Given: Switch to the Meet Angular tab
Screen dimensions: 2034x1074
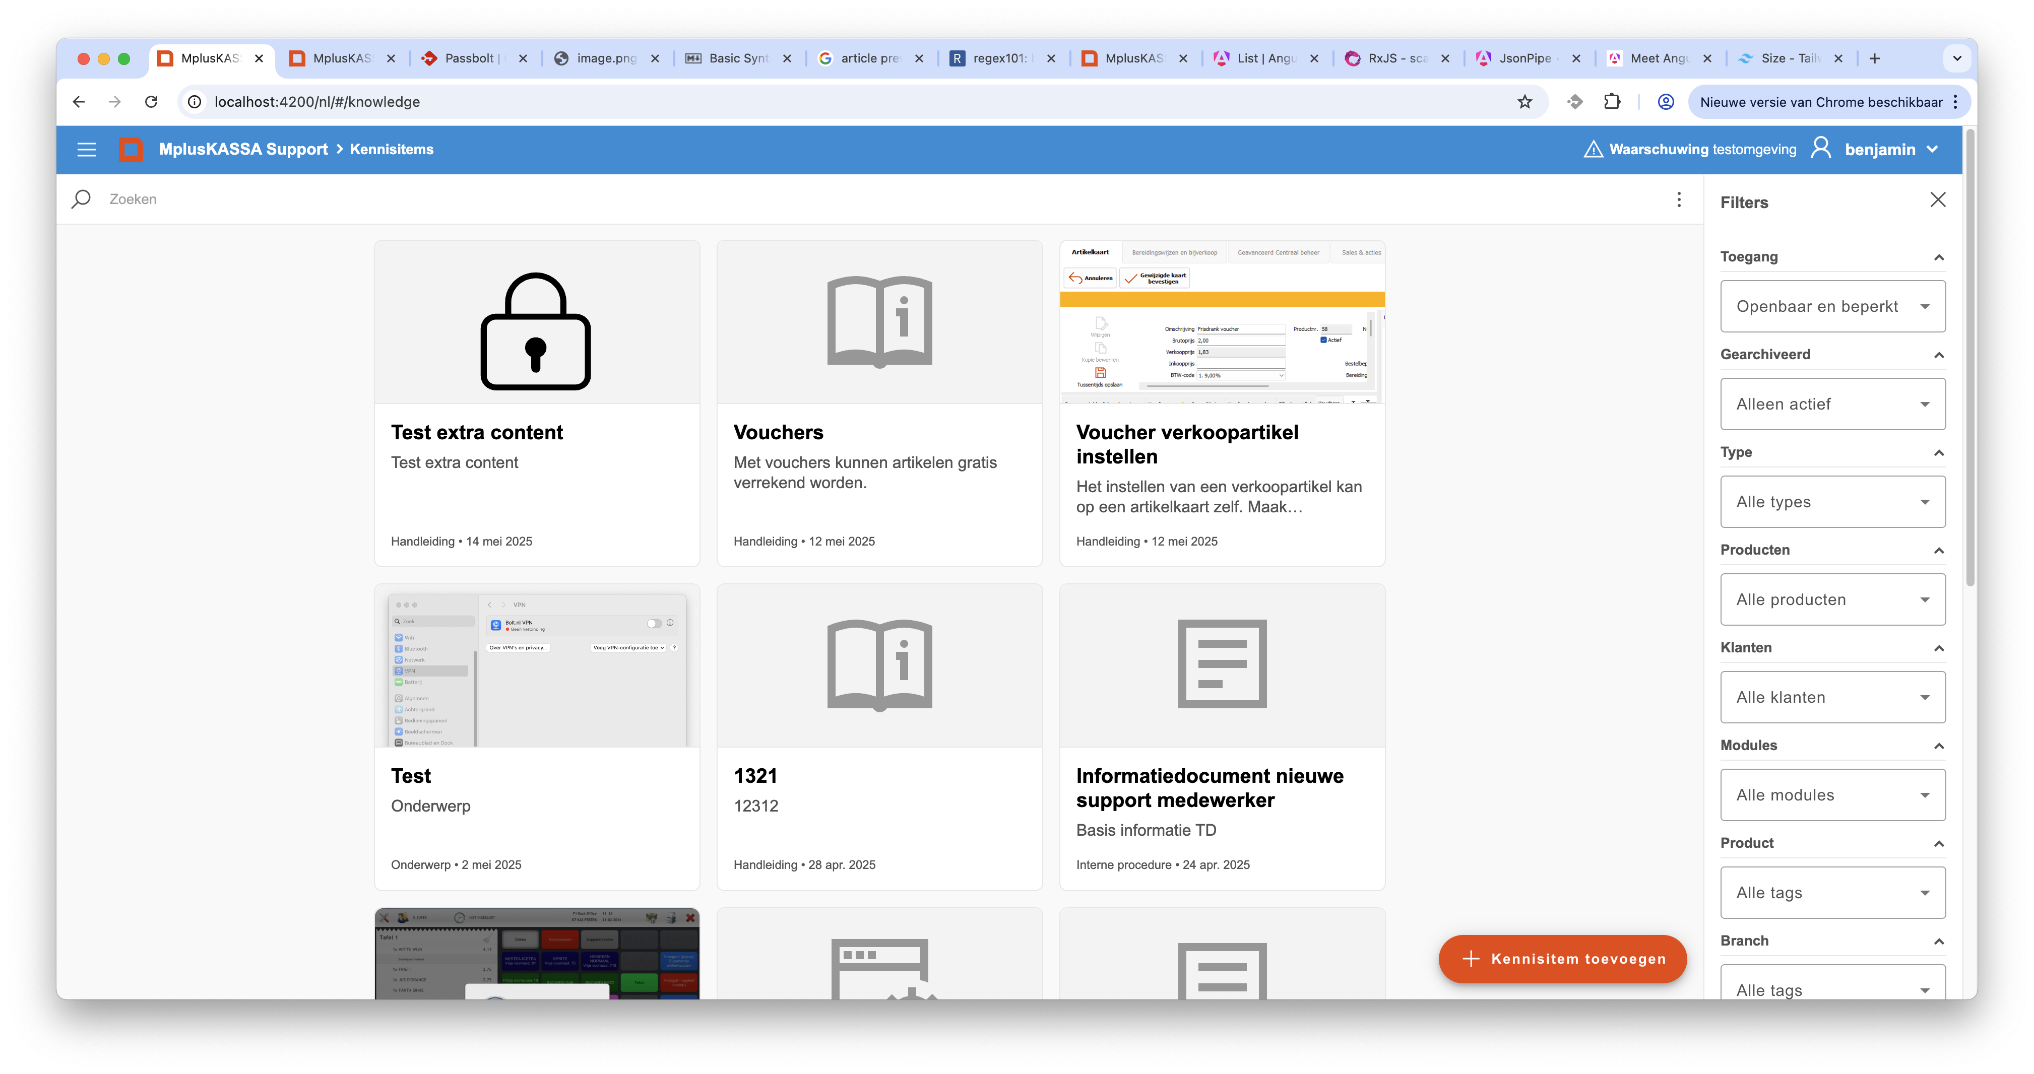Looking at the screenshot, I should (1659, 58).
